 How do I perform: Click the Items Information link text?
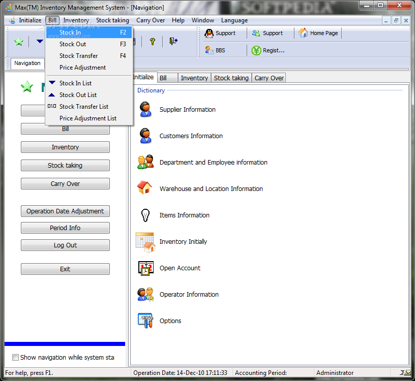(x=184, y=215)
